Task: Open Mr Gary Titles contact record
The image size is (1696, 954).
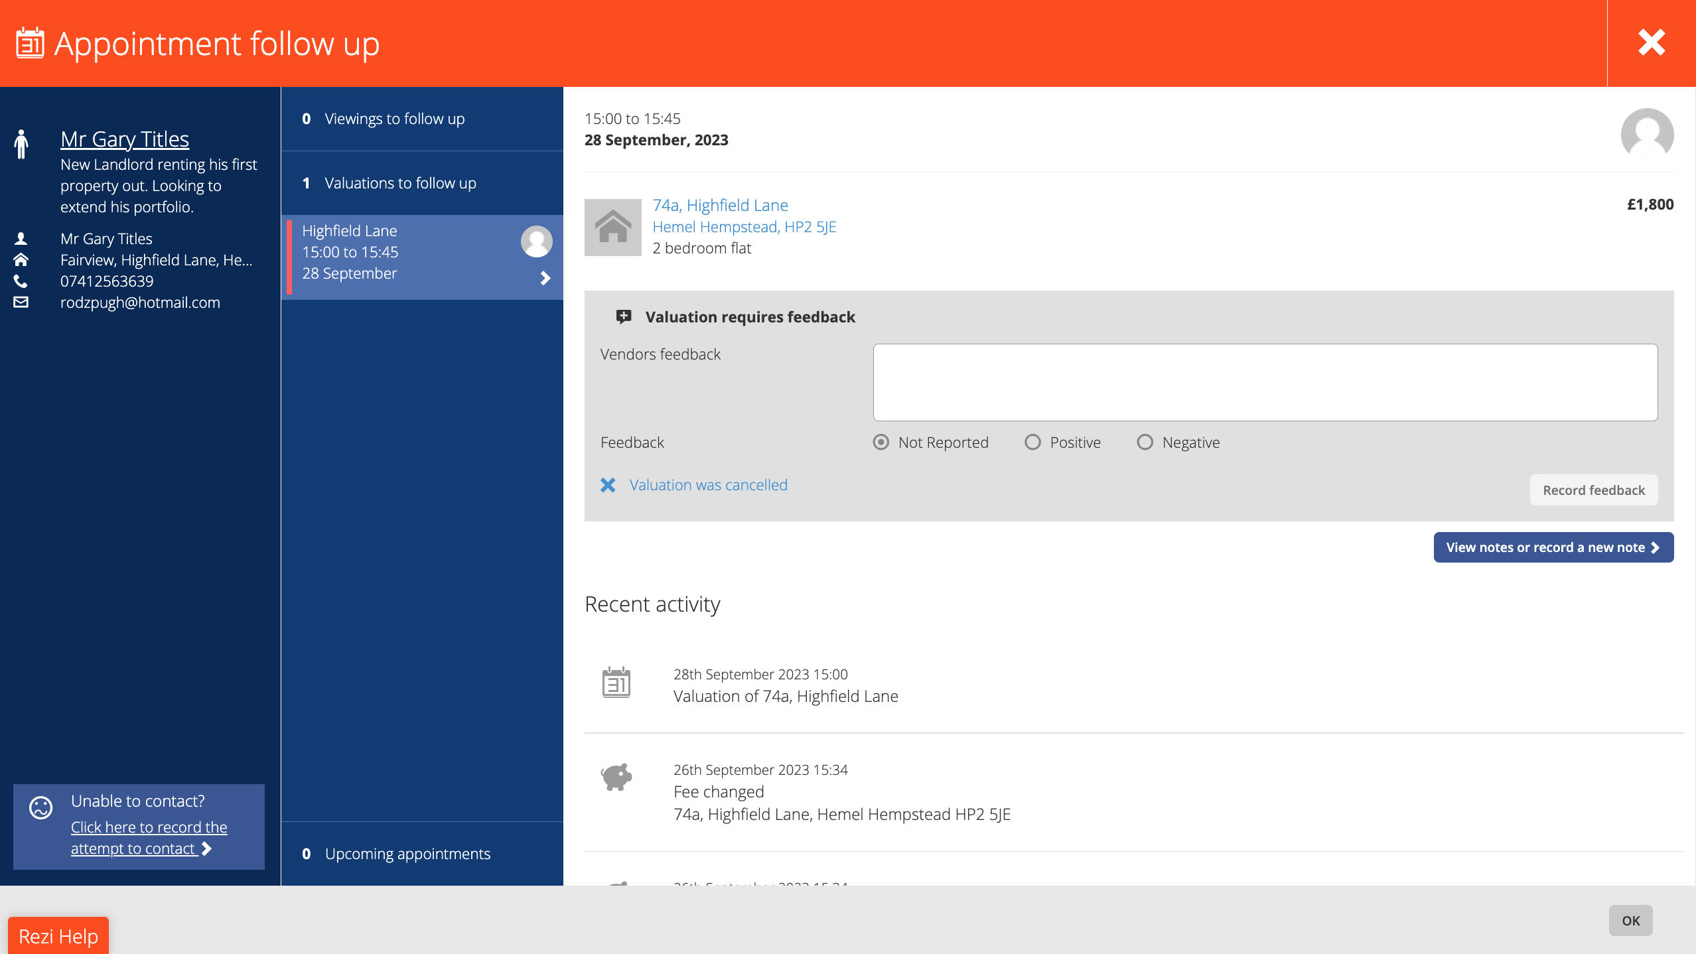Action: point(125,139)
